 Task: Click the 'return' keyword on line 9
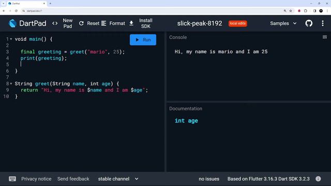tap(29, 90)
